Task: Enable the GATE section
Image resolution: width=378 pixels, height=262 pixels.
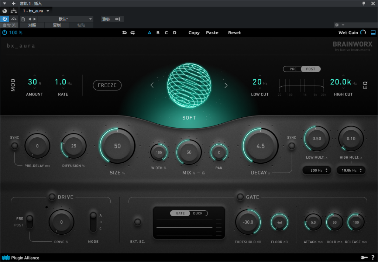Action: (x=240, y=197)
